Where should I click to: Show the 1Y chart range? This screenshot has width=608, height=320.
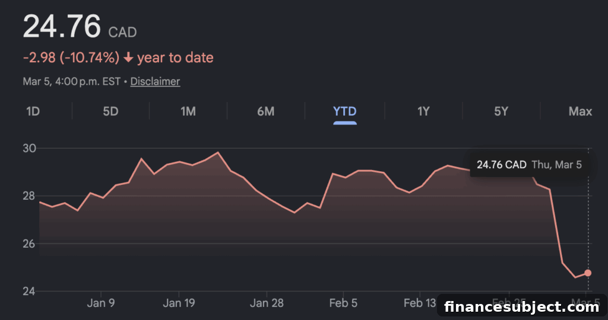[423, 111]
